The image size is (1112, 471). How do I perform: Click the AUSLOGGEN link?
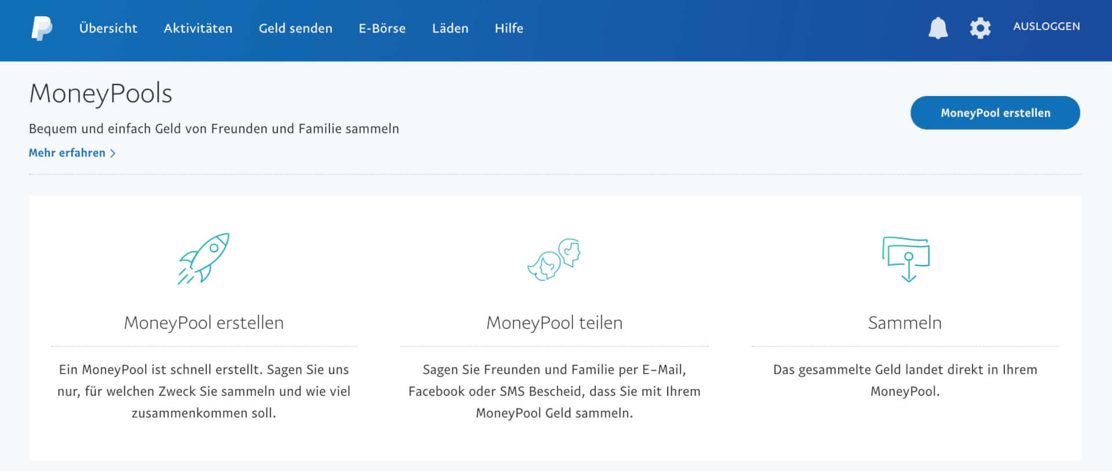[1047, 27]
